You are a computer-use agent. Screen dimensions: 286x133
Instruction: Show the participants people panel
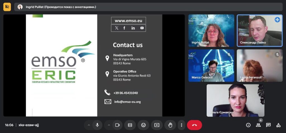pos(258,125)
